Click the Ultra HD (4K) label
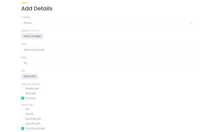215x132 pixels. (x=33, y=124)
